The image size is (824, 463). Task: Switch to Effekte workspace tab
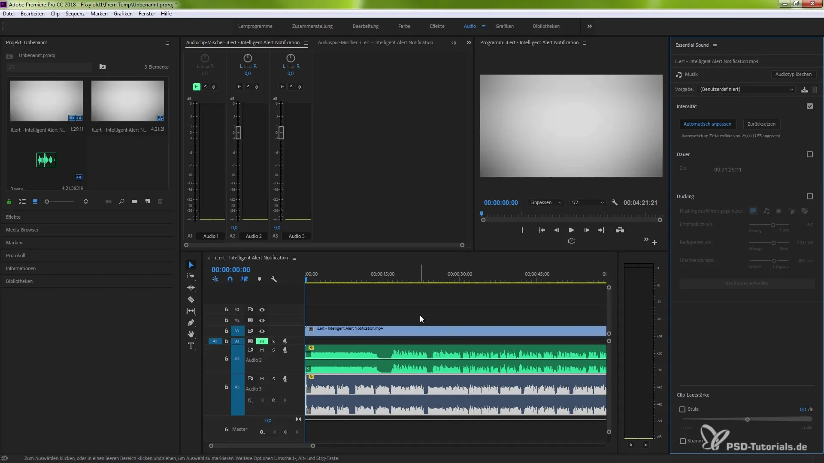point(437,26)
